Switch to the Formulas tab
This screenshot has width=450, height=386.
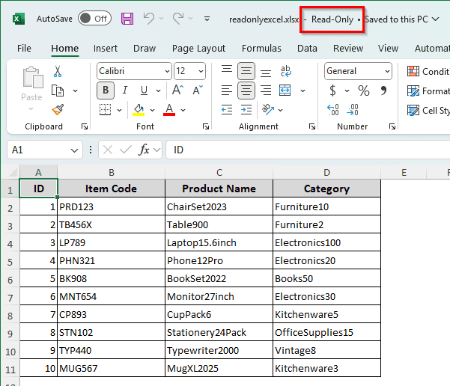point(261,49)
